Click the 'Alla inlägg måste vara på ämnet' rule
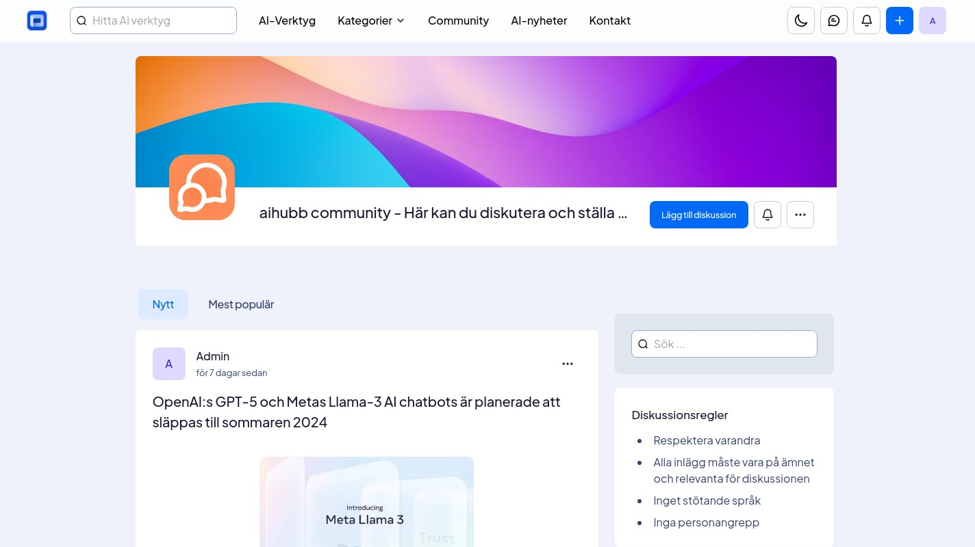Image resolution: width=975 pixels, height=547 pixels. click(x=734, y=470)
